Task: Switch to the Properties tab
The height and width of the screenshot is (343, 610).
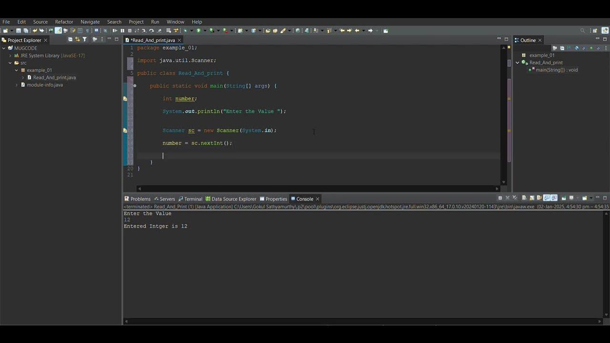Action: pyautogui.click(x=274, y=199)
